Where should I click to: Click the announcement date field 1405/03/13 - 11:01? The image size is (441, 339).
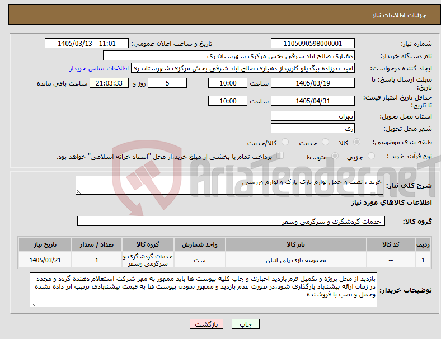pyautogui.click(x=87, y=43)
